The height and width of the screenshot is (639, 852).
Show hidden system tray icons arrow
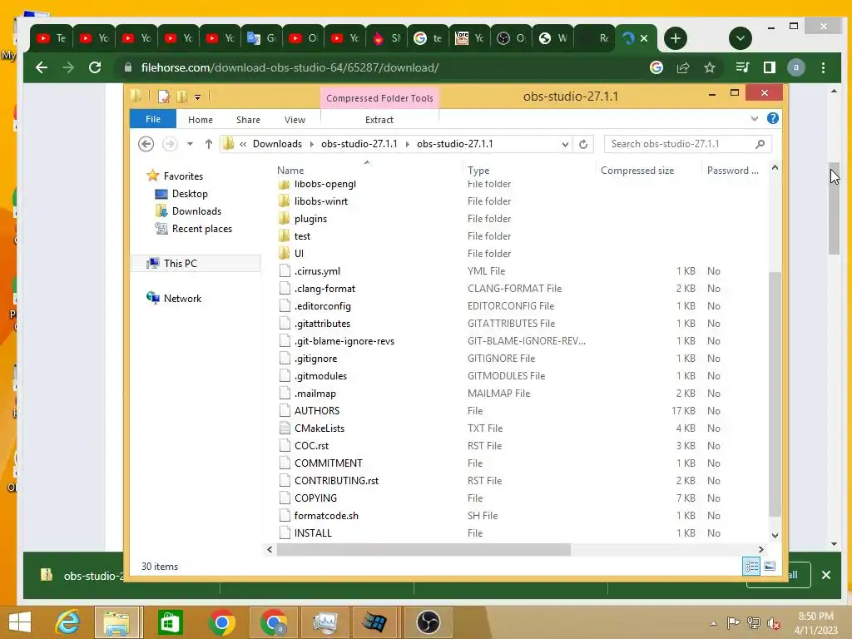[713, 623]
